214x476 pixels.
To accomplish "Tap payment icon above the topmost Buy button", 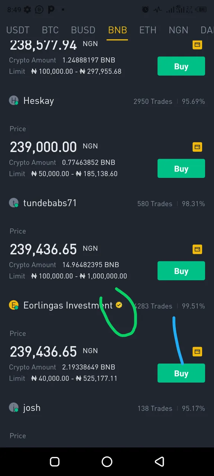I will pyautogui.click(x=197, y=45).
